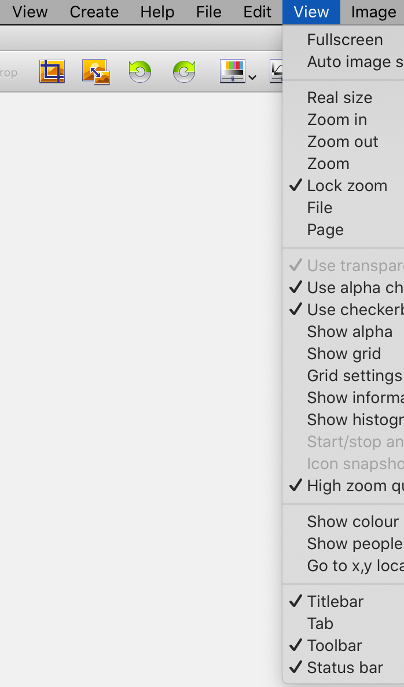Select Fullscreen from View menu

pyautogui.click(x=345, y=40)
